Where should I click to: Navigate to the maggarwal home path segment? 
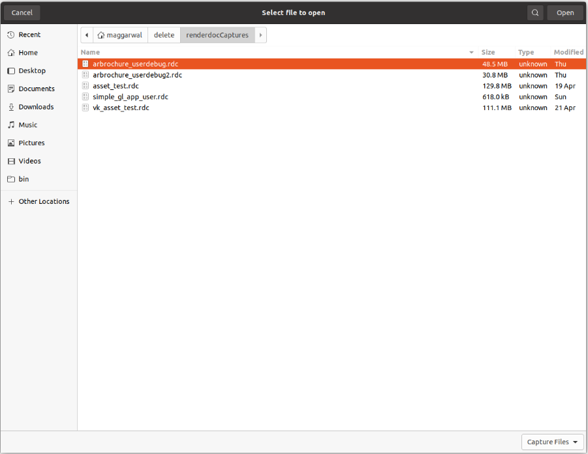click(x=121, y=35)
